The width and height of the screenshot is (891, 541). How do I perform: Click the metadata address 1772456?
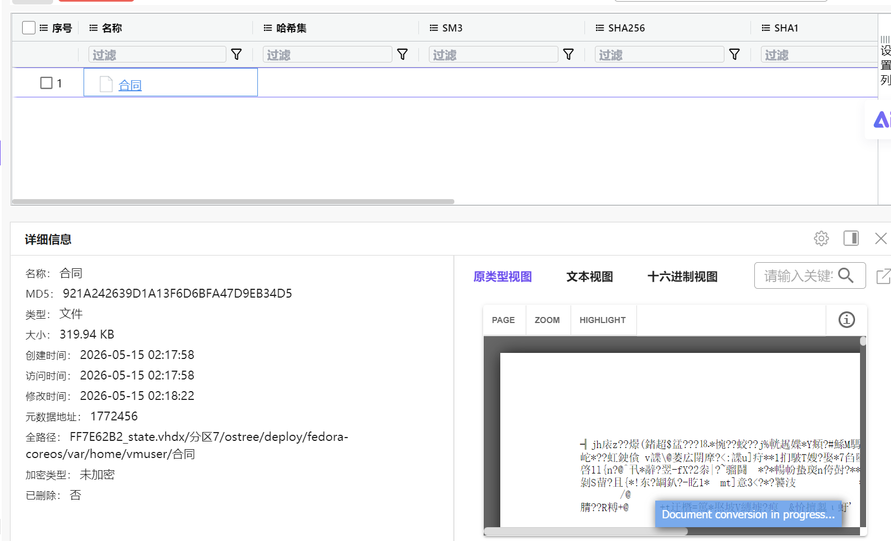click(x=114, y=416)
